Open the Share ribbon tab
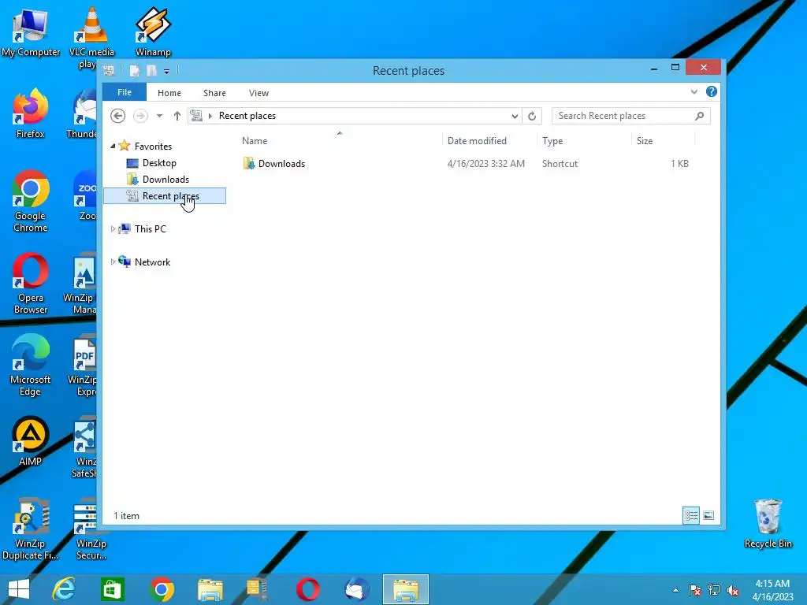Screen dimensions: 807x605 [214, 93]
